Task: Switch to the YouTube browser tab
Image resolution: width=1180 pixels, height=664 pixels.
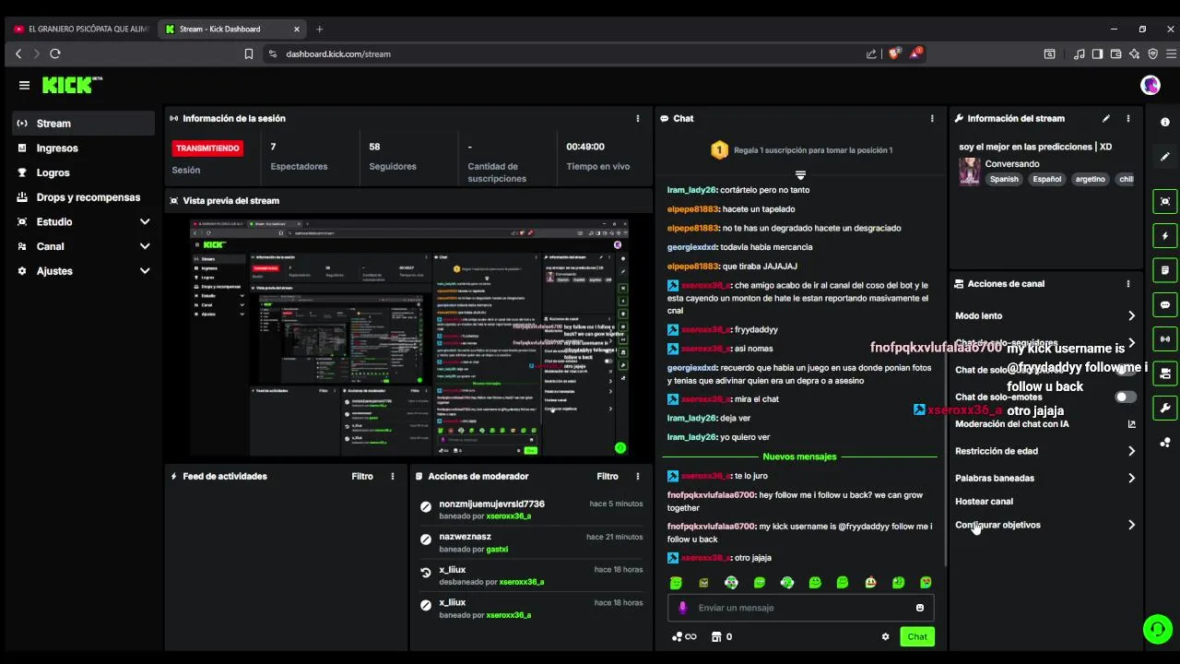Action: 81,29
